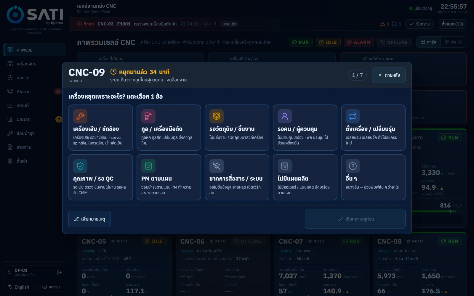
Task: Choose the drill icon for cutting tool reason
Action: [x=148, y=116]
